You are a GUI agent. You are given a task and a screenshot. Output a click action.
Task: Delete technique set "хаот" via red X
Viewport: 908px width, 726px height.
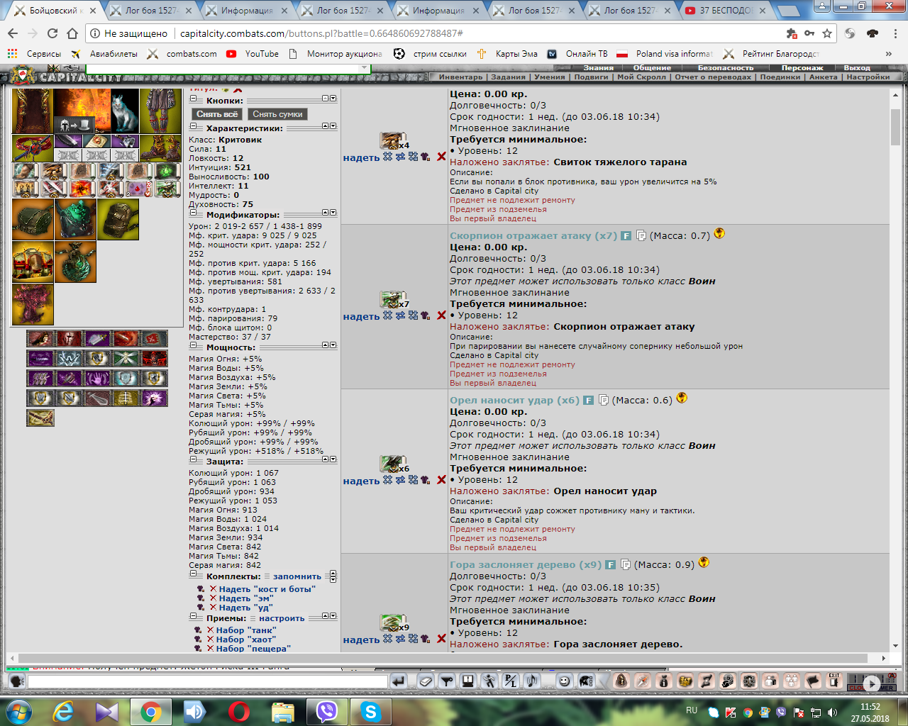(210, 639)
